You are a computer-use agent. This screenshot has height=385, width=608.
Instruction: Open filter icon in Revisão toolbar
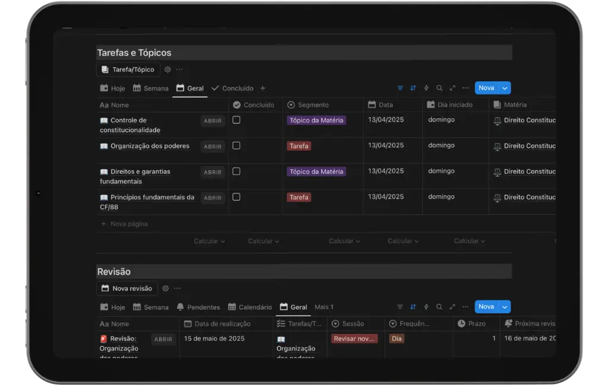[400, 307]
